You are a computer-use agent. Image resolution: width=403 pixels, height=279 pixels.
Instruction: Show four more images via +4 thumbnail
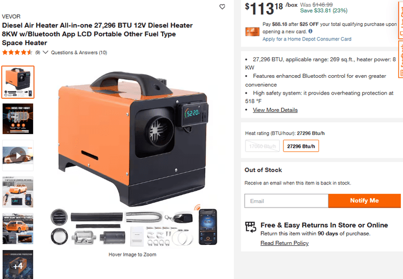[18, 265]
